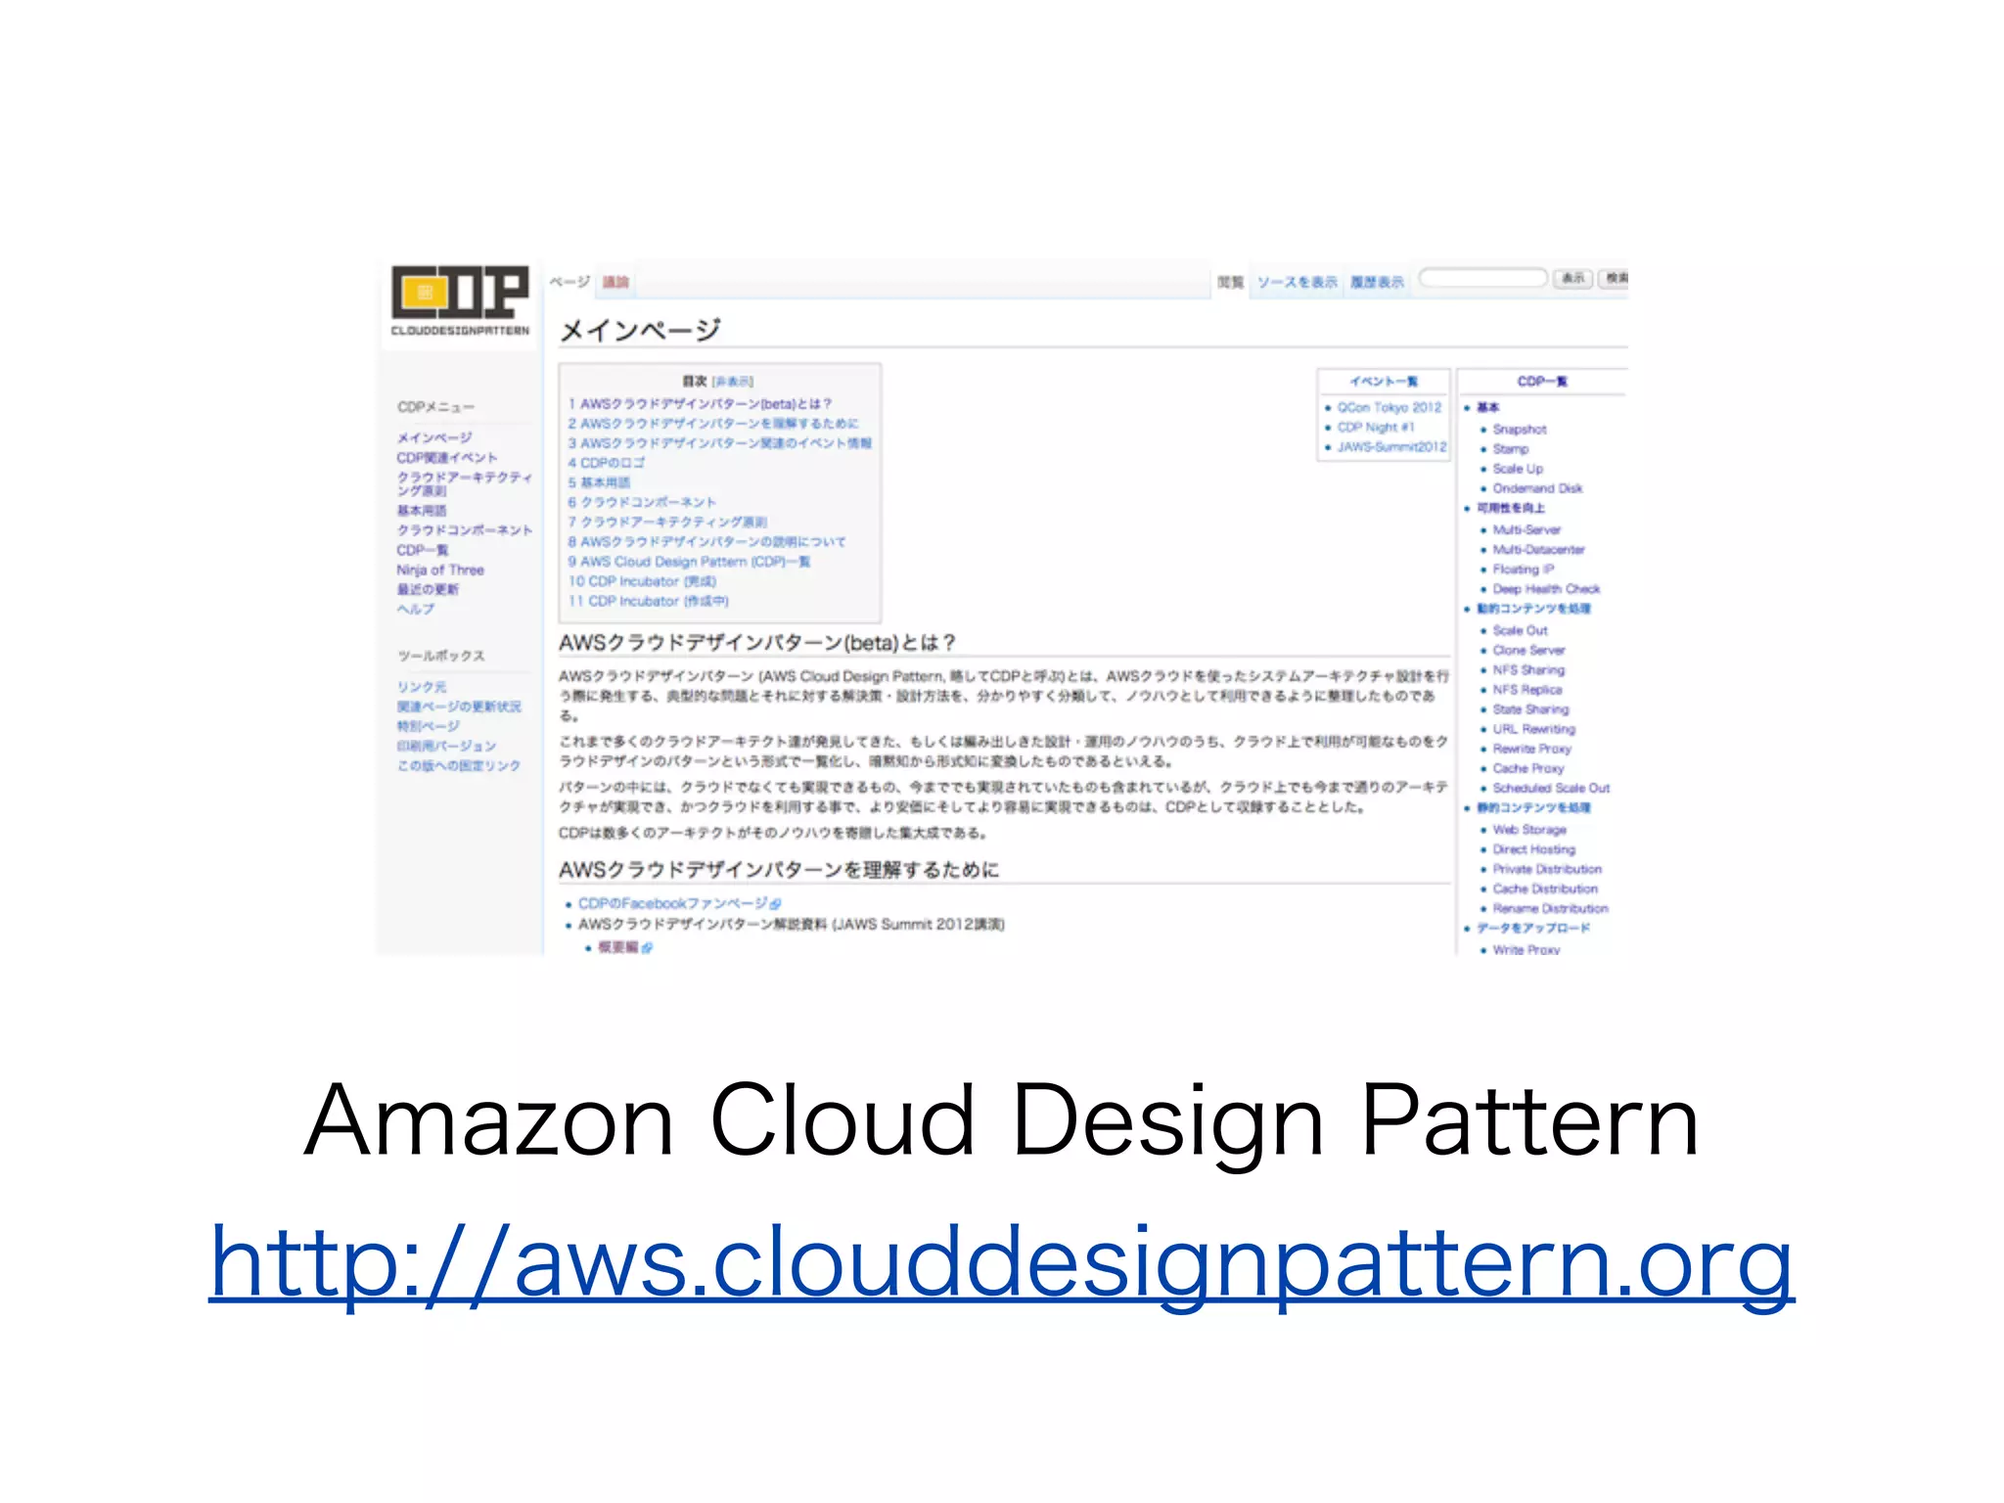Open the Scale Up pattern link
The height and width of the screenshot is (1503, 2004).
(1518, 469)
